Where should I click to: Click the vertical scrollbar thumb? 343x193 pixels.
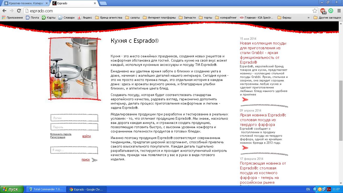click(341, 111)
